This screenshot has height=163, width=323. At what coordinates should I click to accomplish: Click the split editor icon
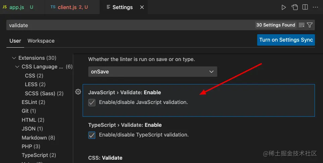click(x=305, y=7)
